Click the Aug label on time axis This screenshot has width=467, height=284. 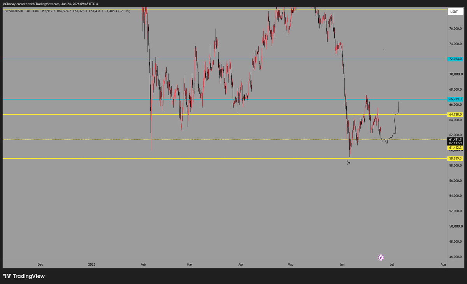point(443,265)
